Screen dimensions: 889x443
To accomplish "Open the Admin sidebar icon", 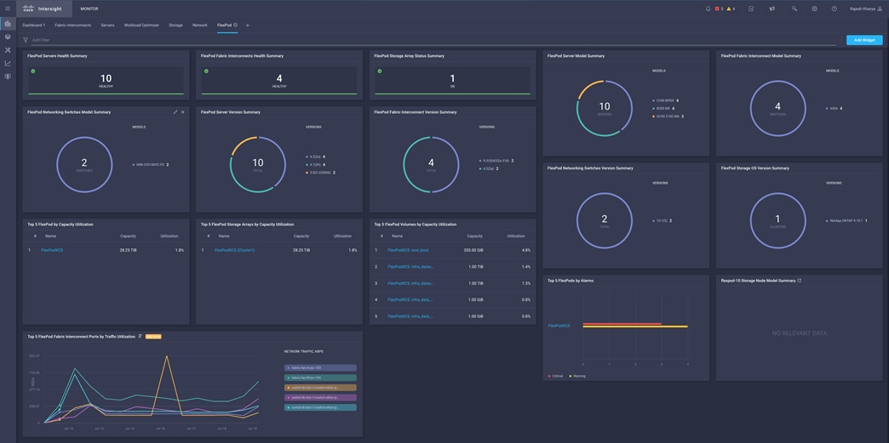I will pyautogui.click(x=8, y=77).
